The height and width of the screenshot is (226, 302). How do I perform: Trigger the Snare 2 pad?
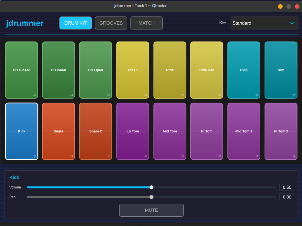pyautogui.click(x=95, y=131)
